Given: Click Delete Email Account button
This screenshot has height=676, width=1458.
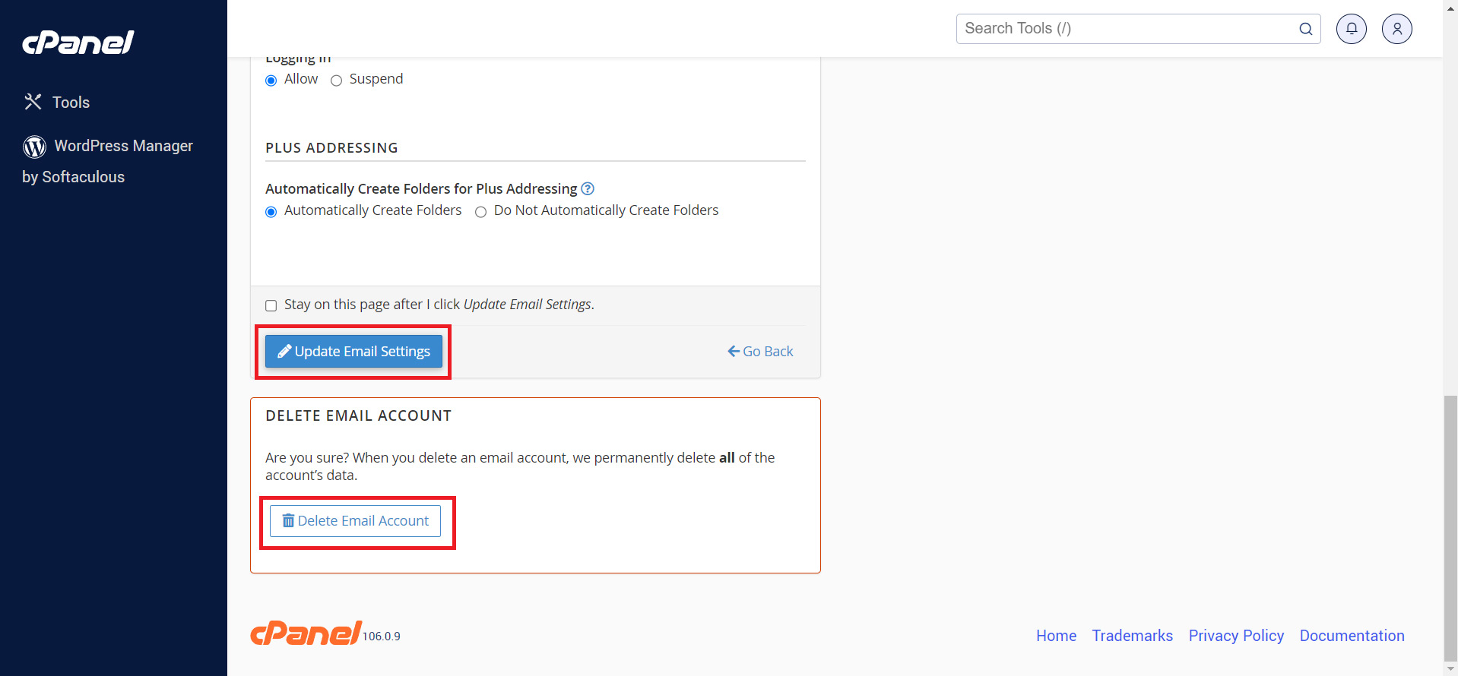Looking at the screenshot, I should pyautogui.click(x=355, y=521).
